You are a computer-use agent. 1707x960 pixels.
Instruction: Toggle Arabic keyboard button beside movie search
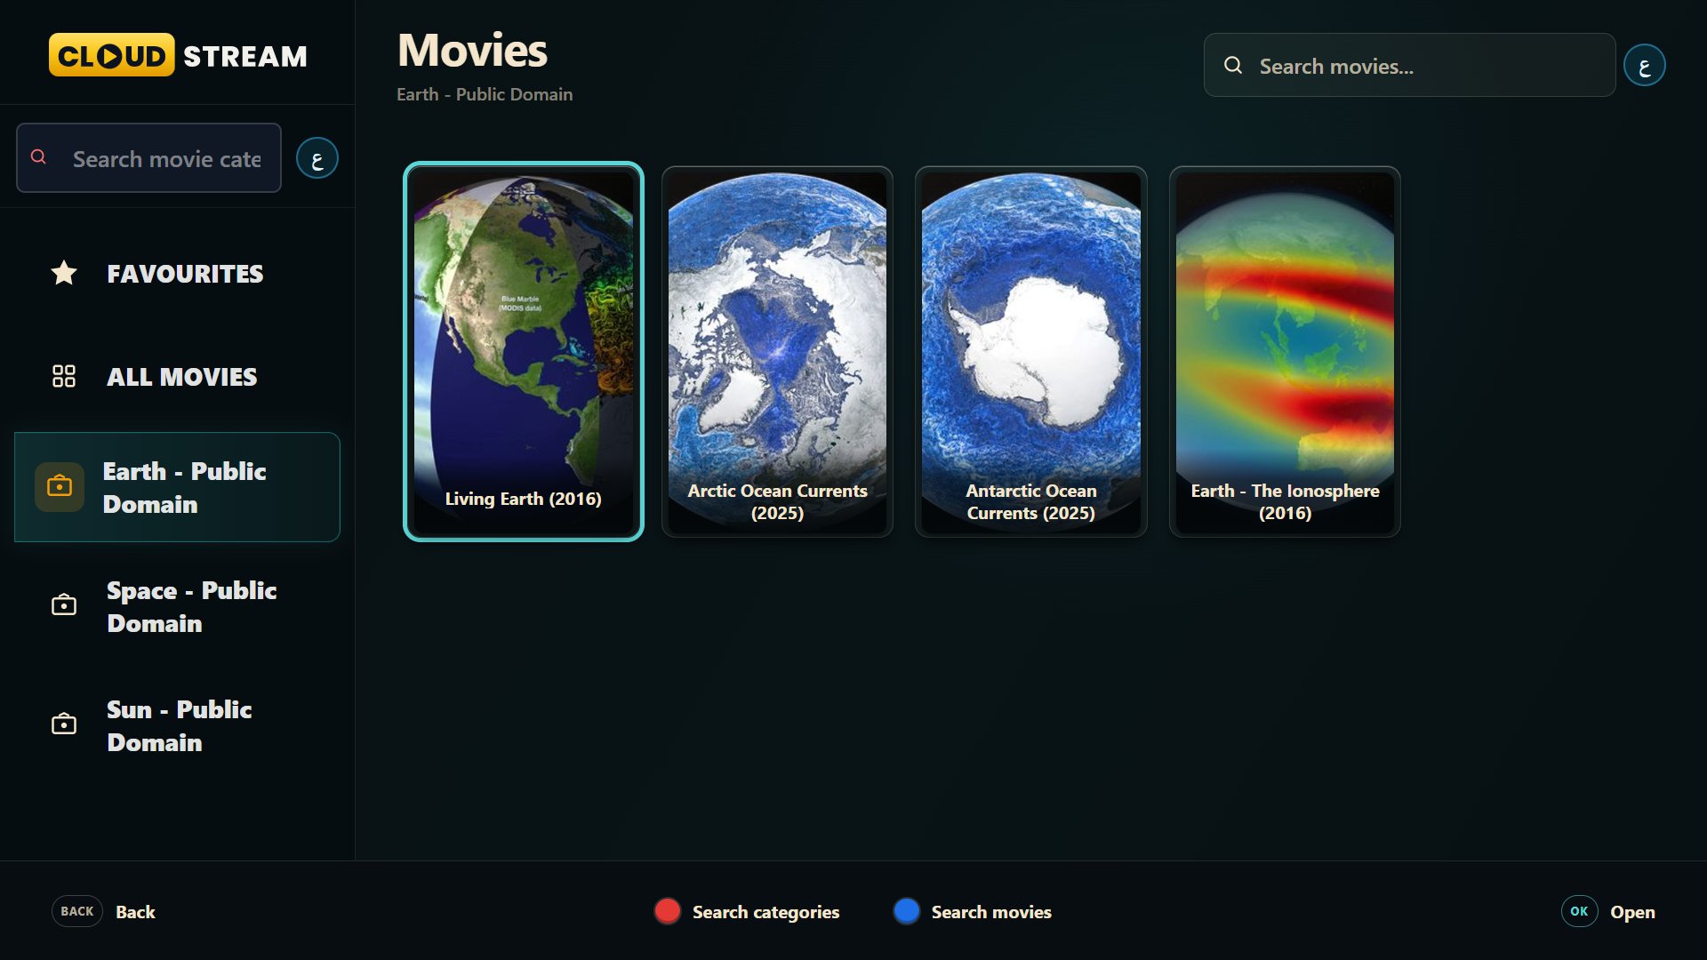[1645, 65]
